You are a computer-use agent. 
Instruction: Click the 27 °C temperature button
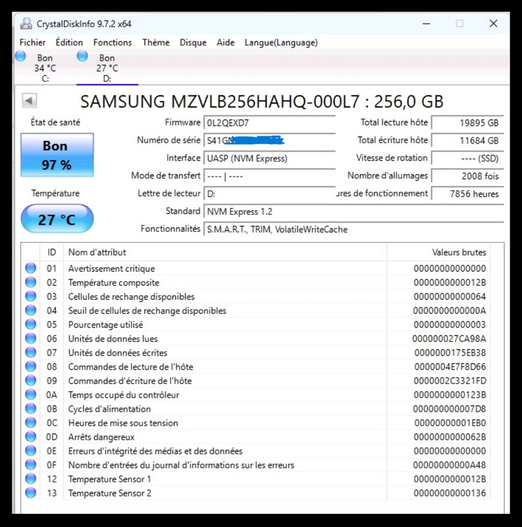[57, 219]
